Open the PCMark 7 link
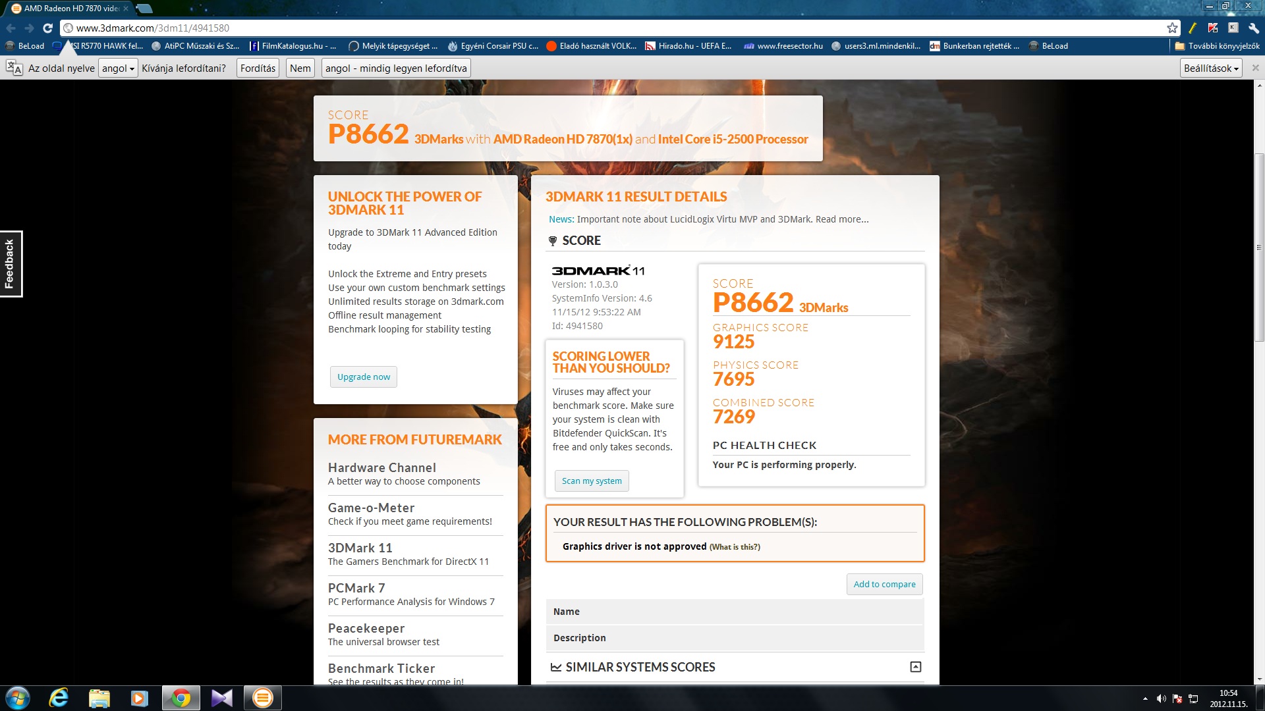Image resolution: width=1265 pixels, height=711 pixels. [356, 588]
